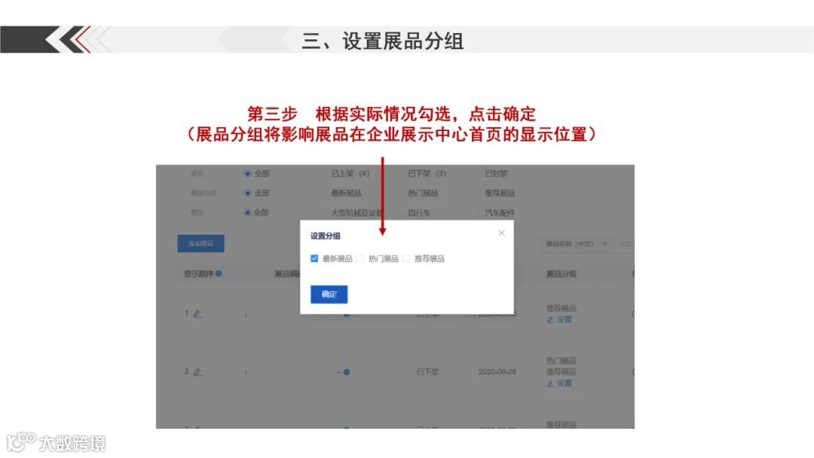
Task: Expand the 展品名称 (中文) dropdown
Action: [577, 244]
